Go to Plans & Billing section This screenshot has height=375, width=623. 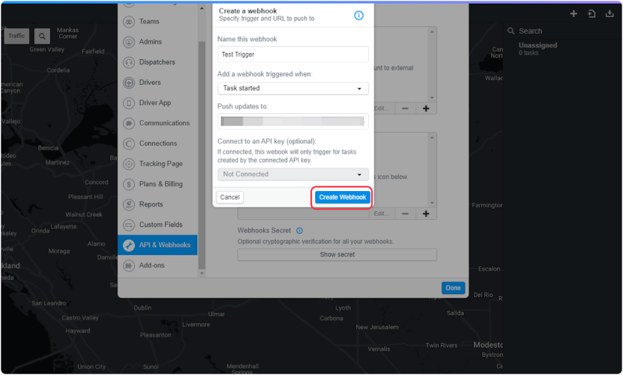click(161, 184)
